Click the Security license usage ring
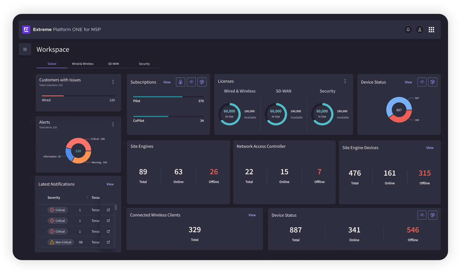The image size is (461, 274). pos(322,114)
